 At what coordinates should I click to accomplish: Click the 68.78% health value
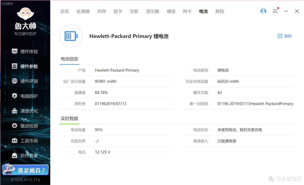[x=101, y=93]
